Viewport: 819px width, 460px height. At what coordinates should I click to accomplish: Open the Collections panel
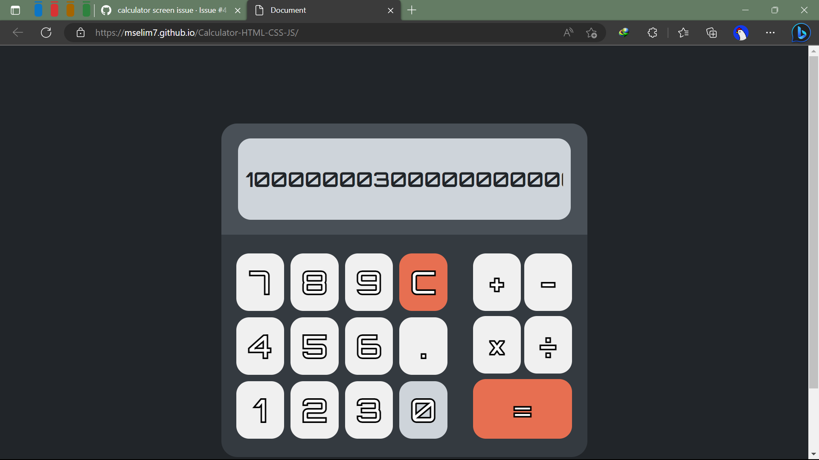pos(712,32)
